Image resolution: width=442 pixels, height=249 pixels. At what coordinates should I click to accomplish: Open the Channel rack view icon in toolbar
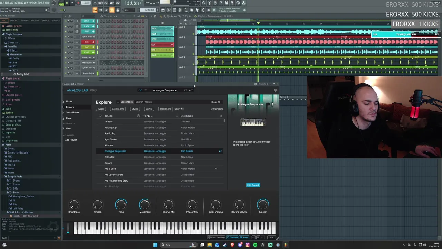pos(174,10)
